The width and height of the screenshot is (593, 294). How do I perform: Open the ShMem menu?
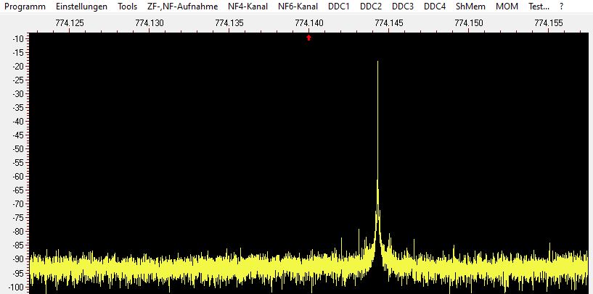click(470, 7)
